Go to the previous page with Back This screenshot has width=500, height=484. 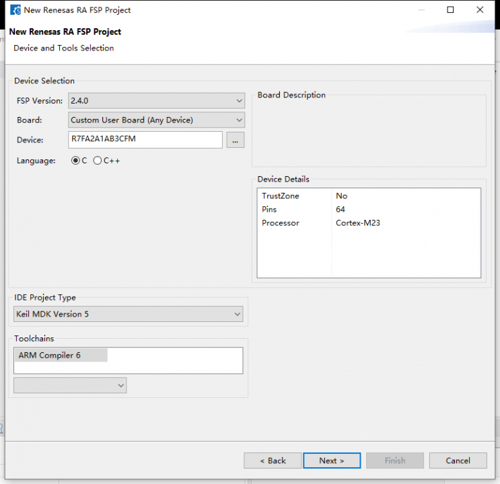point(273,460)
